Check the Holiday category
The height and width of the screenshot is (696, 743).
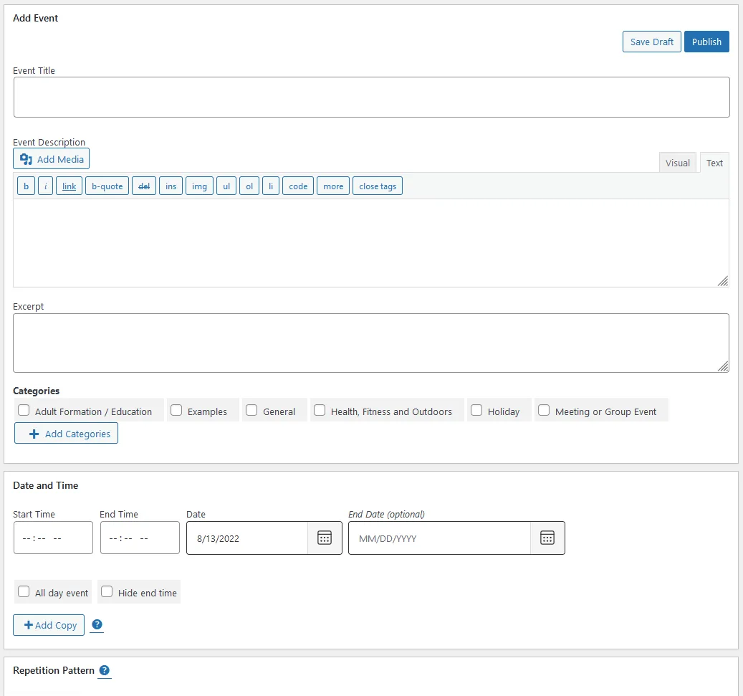[476, 410]
